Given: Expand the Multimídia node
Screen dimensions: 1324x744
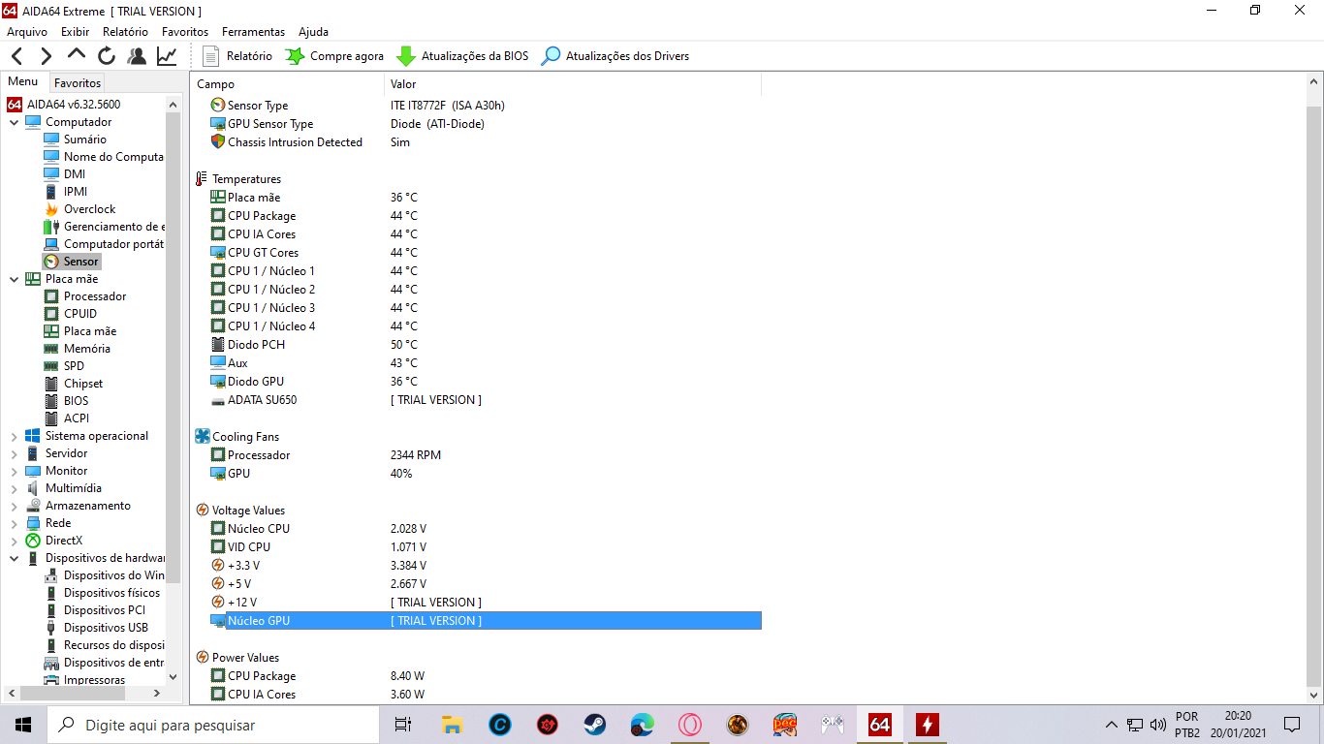Looking at the screenshot, I should pyautogui.click(x=14, y=488).
